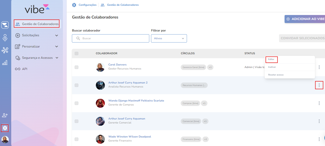Click the ADICIONAR AO VIBE button
This screenshot has height=146, width=325.
pyautogui.click(x=305, y=19)
